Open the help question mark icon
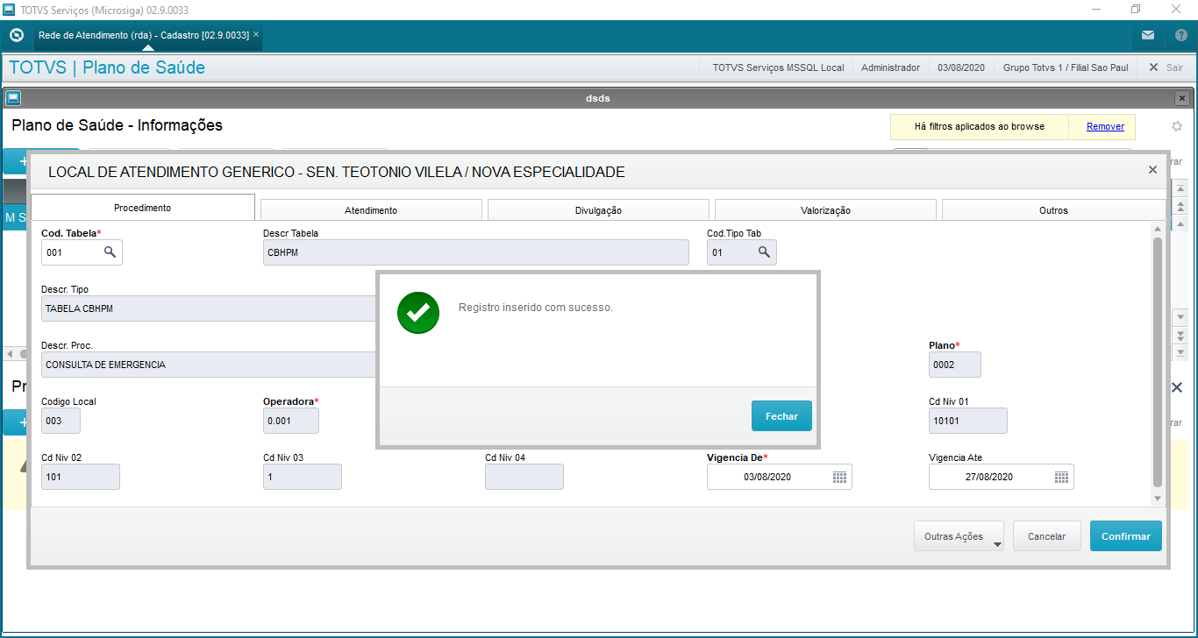1198x638 pixels. point(1180,36)
